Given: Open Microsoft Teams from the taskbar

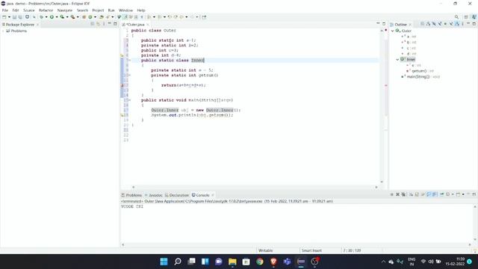Looking at the screenshot, I should pyautogui.click(x=287, y=262).
